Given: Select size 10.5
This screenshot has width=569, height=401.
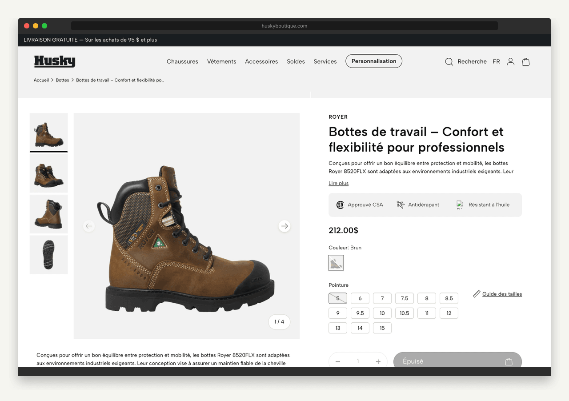Looking at the screenshot, I should [x=404, y=313].
